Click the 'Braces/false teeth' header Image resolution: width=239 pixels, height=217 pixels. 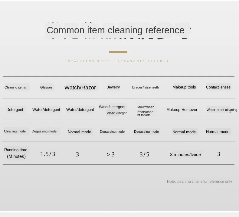(146, 87)
